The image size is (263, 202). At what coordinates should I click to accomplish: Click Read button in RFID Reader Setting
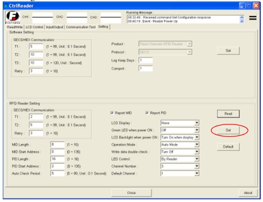click(x=228, y=114)
